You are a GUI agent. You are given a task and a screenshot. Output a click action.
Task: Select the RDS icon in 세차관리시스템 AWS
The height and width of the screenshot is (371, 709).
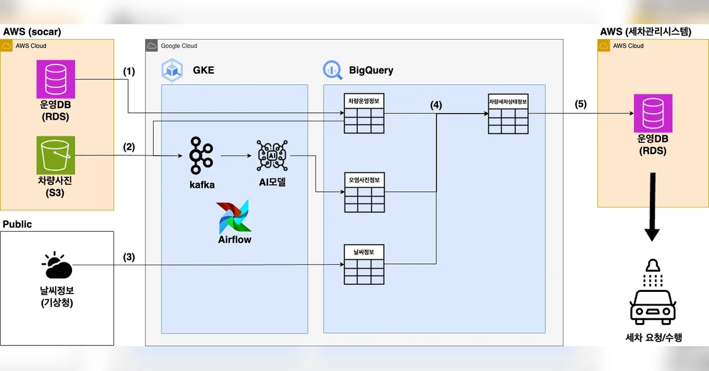tap(653, 113)
